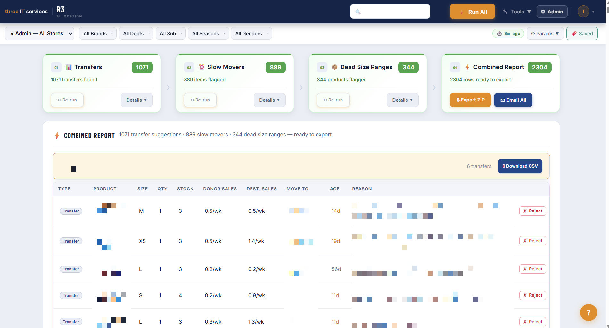The width and height of the screenshot is (609, 328).
Task: Open the All Depts filter
Action: point(136,33)
